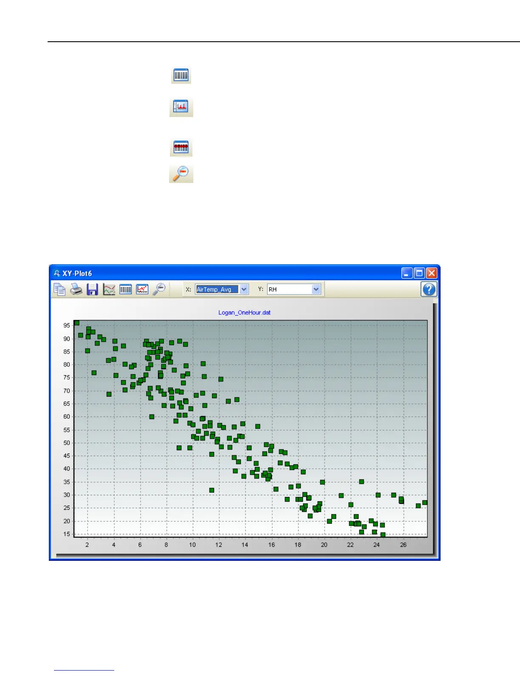Close the XY-Plot6 window

[x=432, y=273]
